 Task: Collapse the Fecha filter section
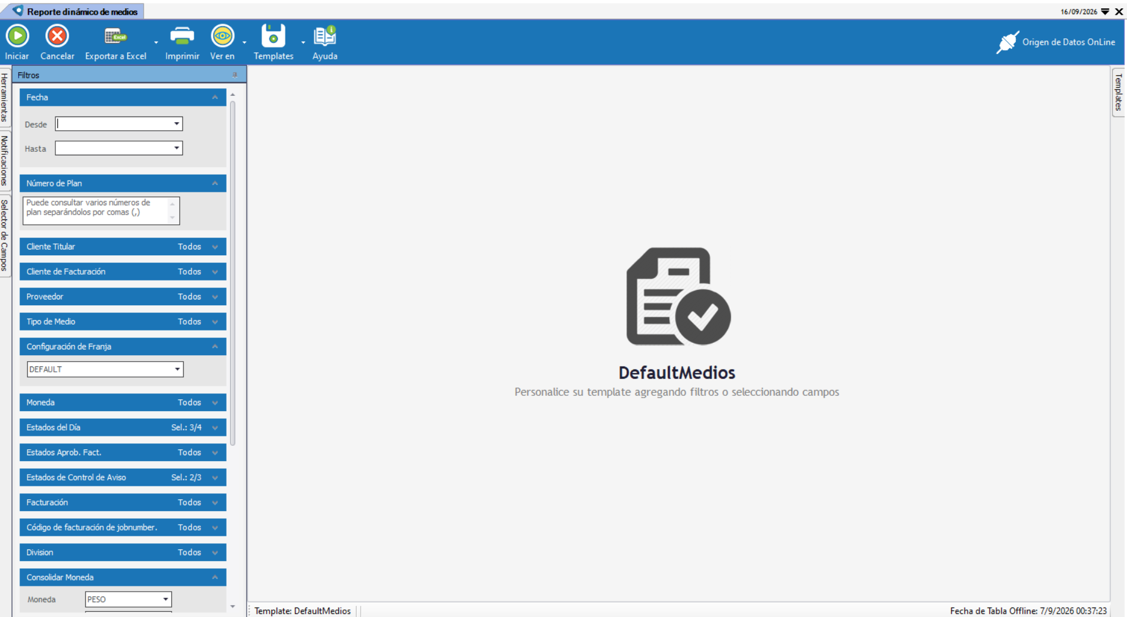click(215, 98)
